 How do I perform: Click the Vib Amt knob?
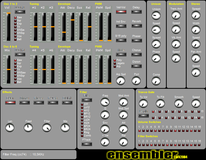[176, 44]
